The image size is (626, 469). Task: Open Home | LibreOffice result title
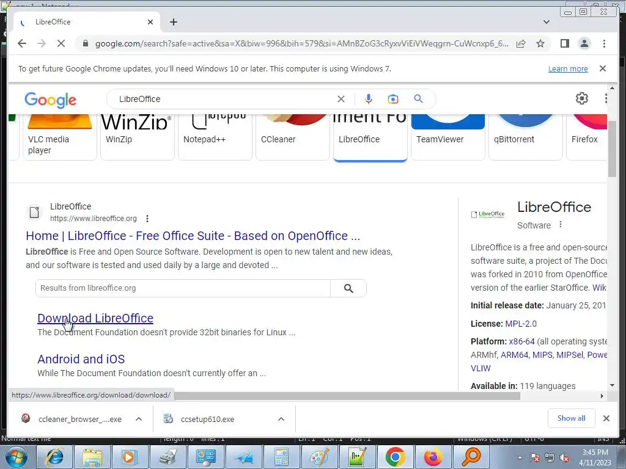[x=193, y=236]
